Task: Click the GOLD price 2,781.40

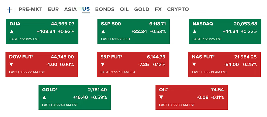Action: 97,90
